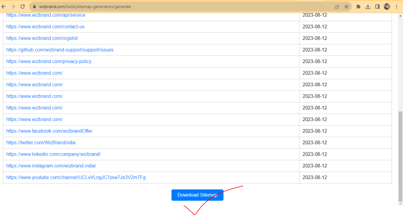Reload the current page
Screen dimensions: 403x215
pos(22,7)
